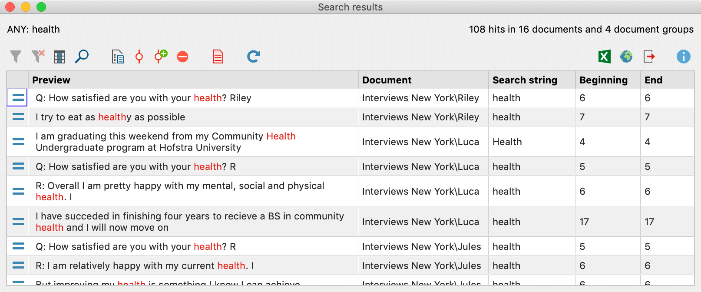Click the red document page icon
The width and height of the screenshot is (701, 292).
(x=218, y=57)
